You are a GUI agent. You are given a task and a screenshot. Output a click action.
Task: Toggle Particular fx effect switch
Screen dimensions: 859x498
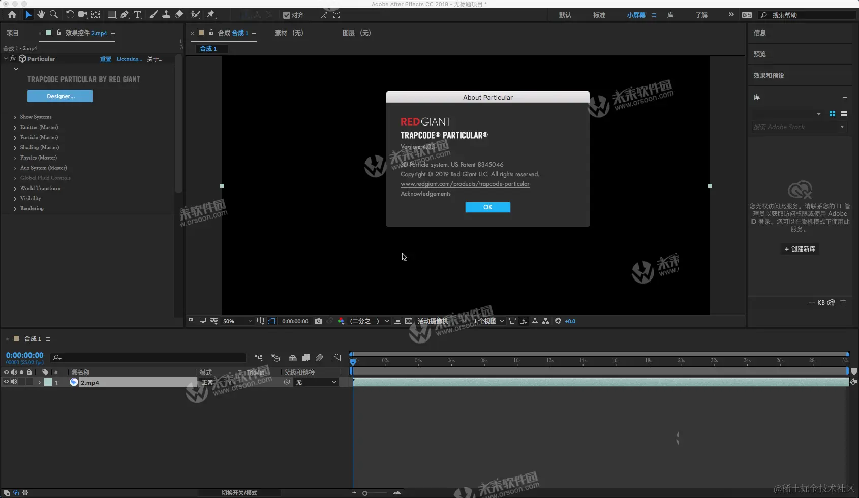coord(13,59)
